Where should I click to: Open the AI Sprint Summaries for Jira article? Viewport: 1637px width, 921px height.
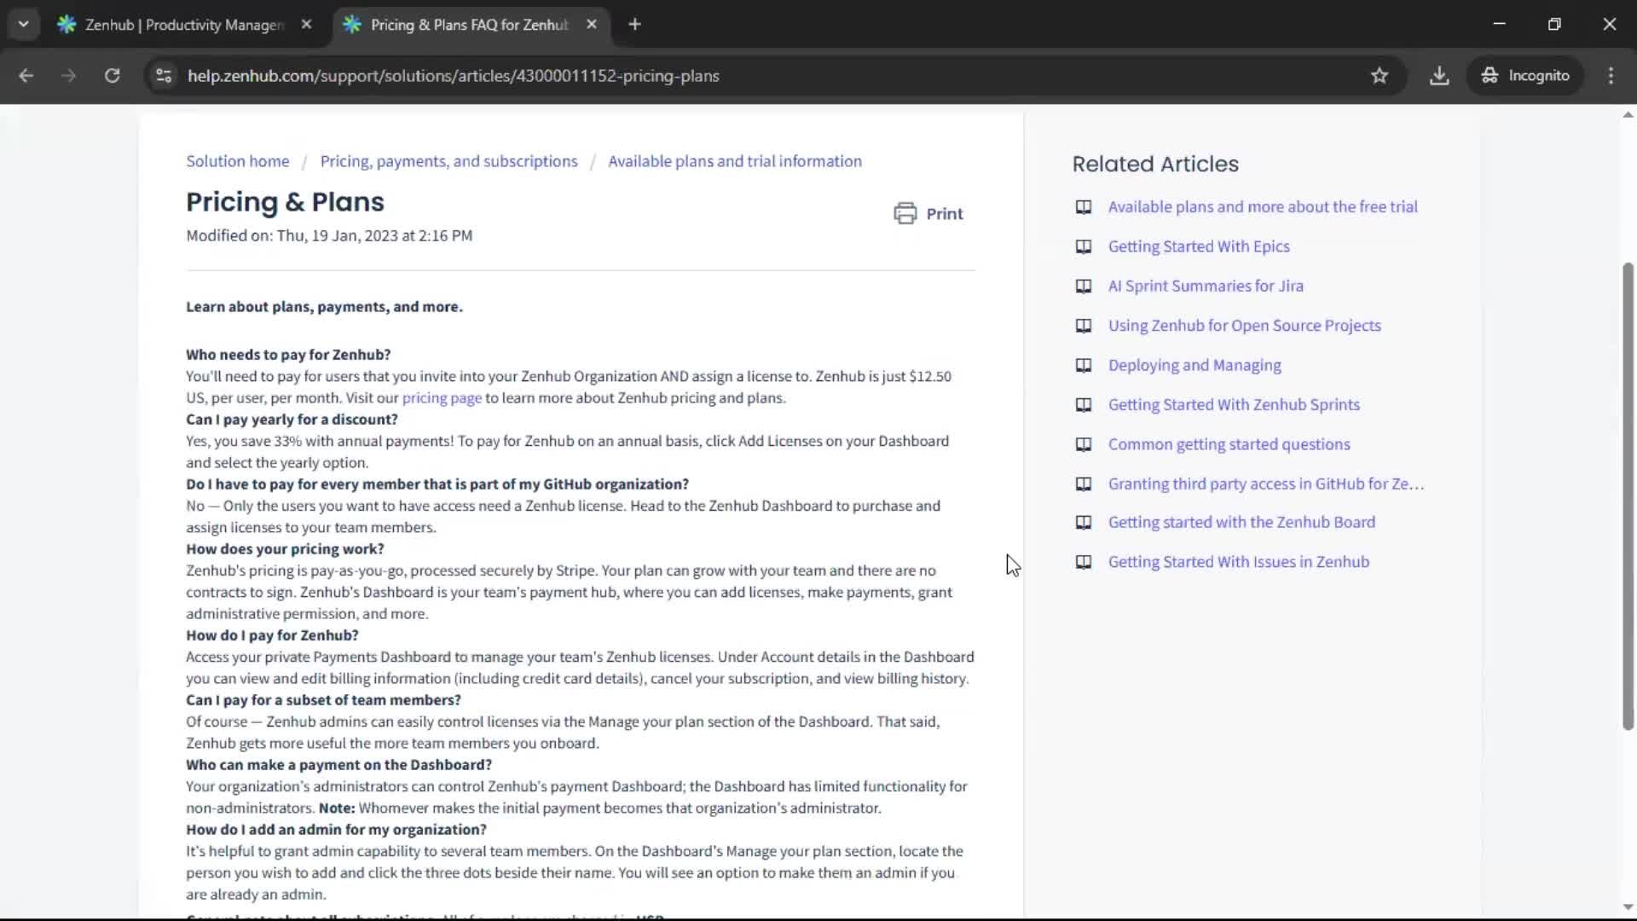click(1205, 286)
